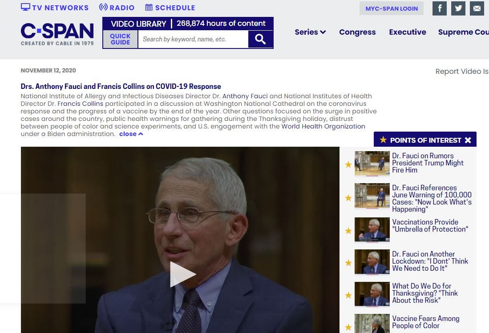Viewport: 489px width, 333px height.
Task: Click the MYC-SPAN Login button
Action: coord(392,8)
